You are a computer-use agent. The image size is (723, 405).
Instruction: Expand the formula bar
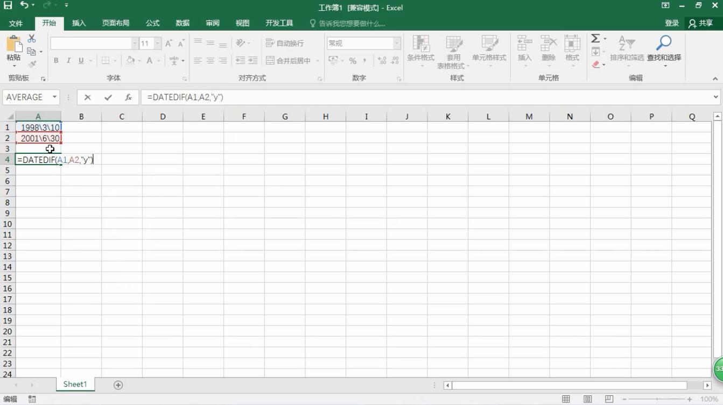[x=716, y=97]
